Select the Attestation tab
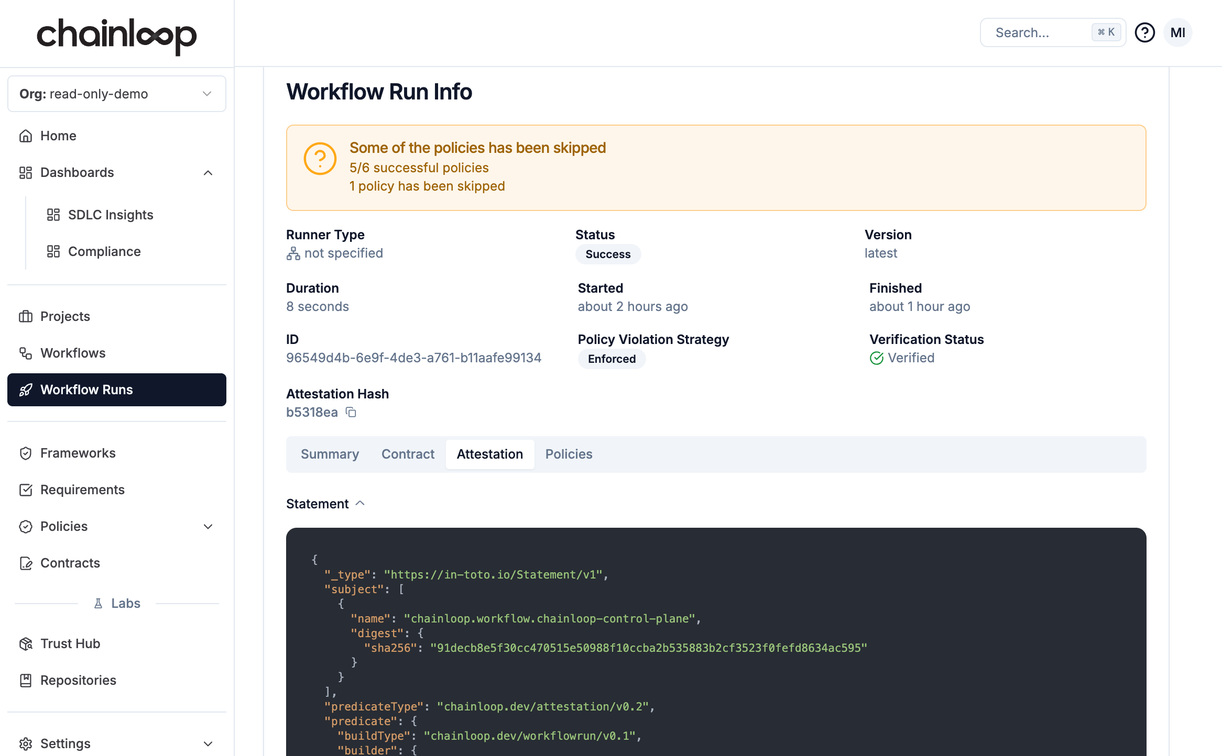This screenshot has height=756, width=1222. pyautogui.click(x=489, y=454)
